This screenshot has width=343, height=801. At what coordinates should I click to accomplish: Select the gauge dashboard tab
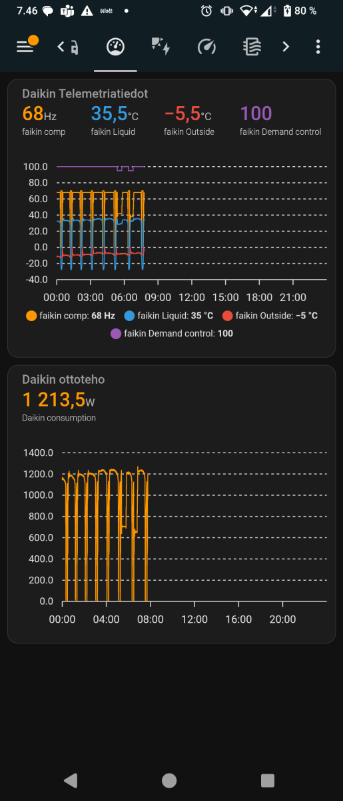point(115,47)
